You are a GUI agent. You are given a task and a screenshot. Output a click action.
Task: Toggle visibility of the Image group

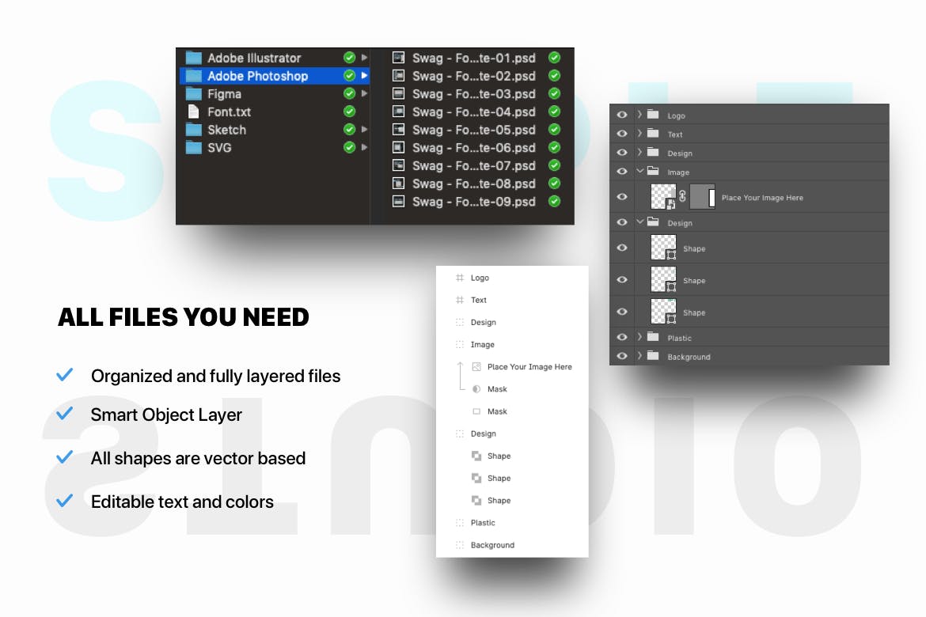coord(622,171)
